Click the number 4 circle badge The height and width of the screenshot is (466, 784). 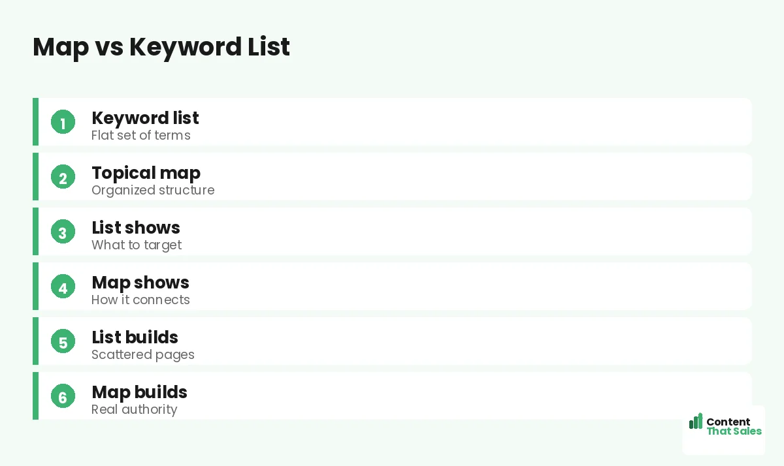tap(63, 287)
